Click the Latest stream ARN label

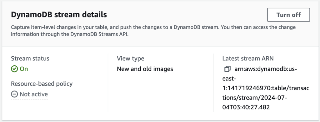248,59
